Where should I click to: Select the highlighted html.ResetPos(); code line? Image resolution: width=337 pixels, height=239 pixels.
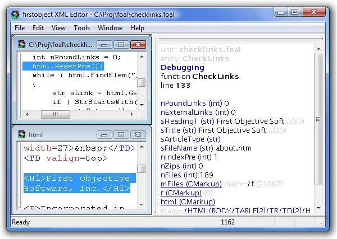coord(63,66)
